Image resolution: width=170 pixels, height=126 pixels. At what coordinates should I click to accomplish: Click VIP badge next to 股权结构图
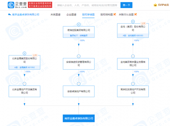[115, 14]
